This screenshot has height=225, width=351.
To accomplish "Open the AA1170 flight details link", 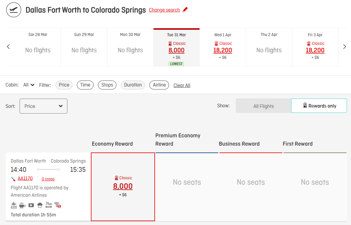I will (x=25, y=178).
